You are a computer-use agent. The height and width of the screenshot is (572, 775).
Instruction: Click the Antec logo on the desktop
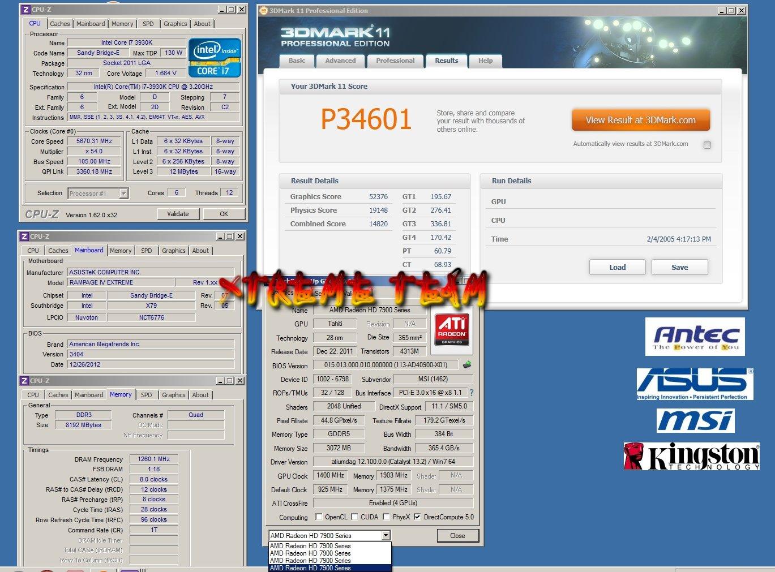pyautogui.click(x=695, y=337)
